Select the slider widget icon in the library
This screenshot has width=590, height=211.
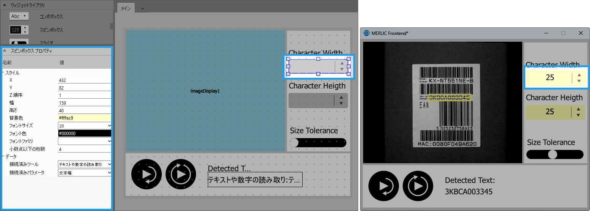tap(19, 43)
